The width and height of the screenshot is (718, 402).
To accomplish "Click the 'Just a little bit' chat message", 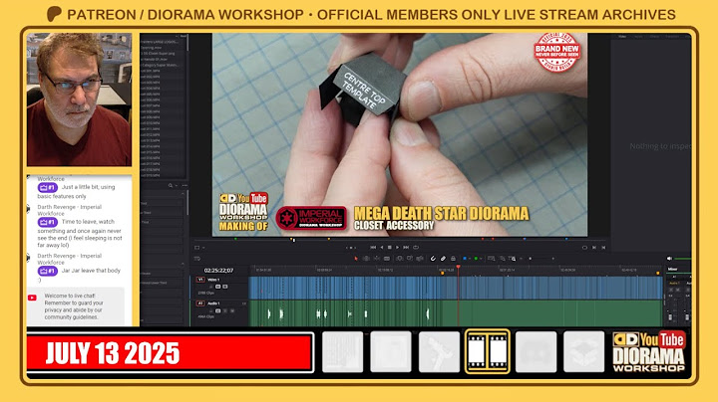I will point(76,191).
